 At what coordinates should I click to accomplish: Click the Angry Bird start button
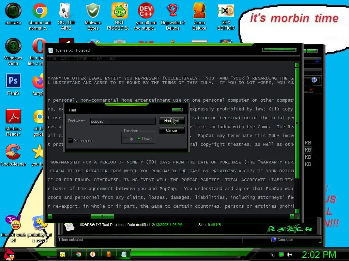click(x=9, y=254)
